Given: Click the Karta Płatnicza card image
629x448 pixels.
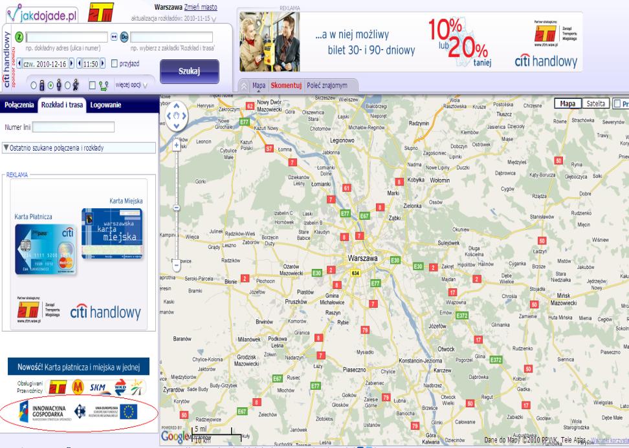Looking at the screenshot, I should [x=45, y=250].
